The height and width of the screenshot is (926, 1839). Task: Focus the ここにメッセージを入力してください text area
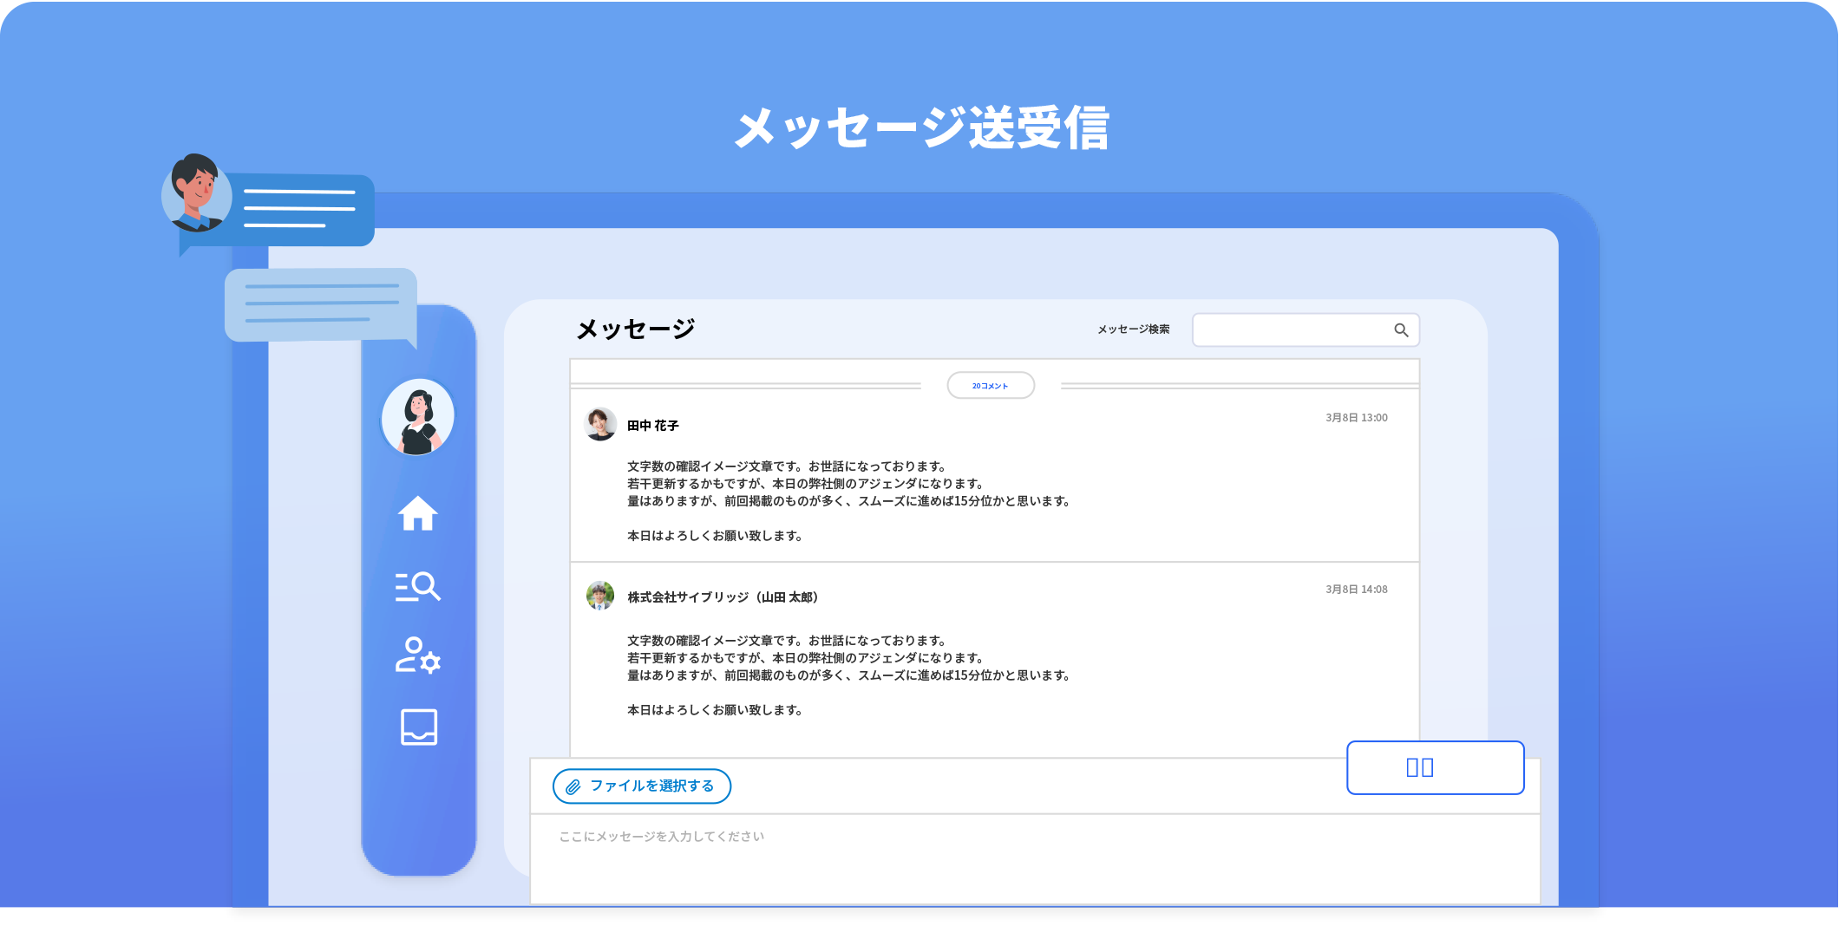[1035, 858]
